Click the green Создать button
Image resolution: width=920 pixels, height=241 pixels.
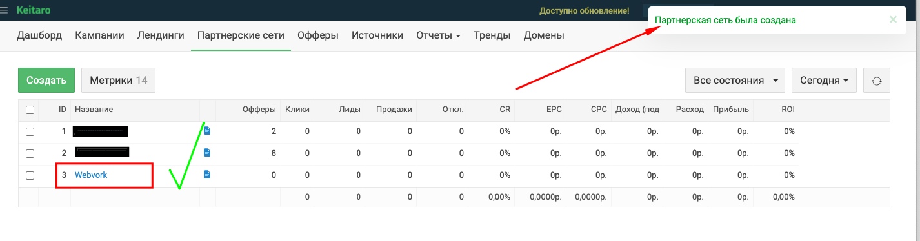click(x=46, y=81)
